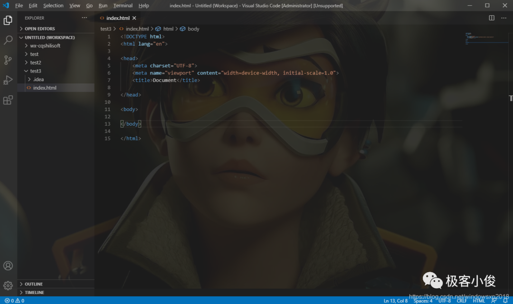Screen dimensions: 513x304
Task: Open the Go menu
Action: pyautogui.click(x=89, y=6)
